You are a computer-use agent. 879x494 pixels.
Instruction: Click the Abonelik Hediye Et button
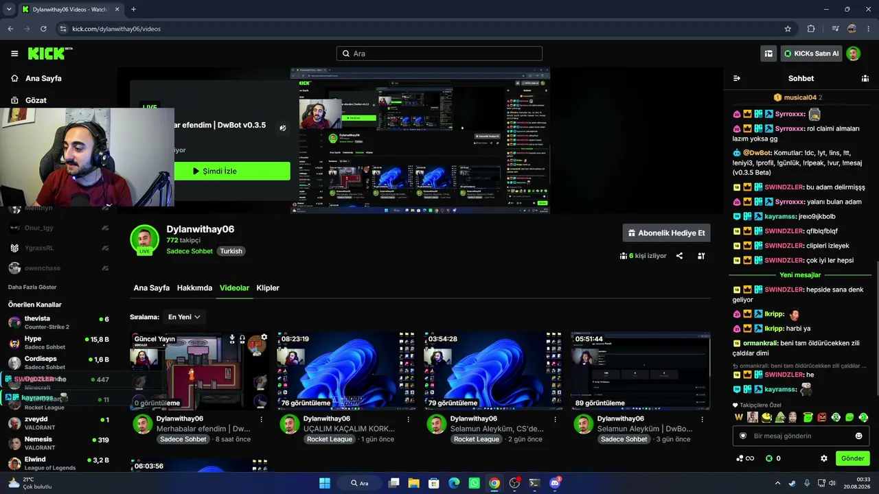tap(666, 233)
